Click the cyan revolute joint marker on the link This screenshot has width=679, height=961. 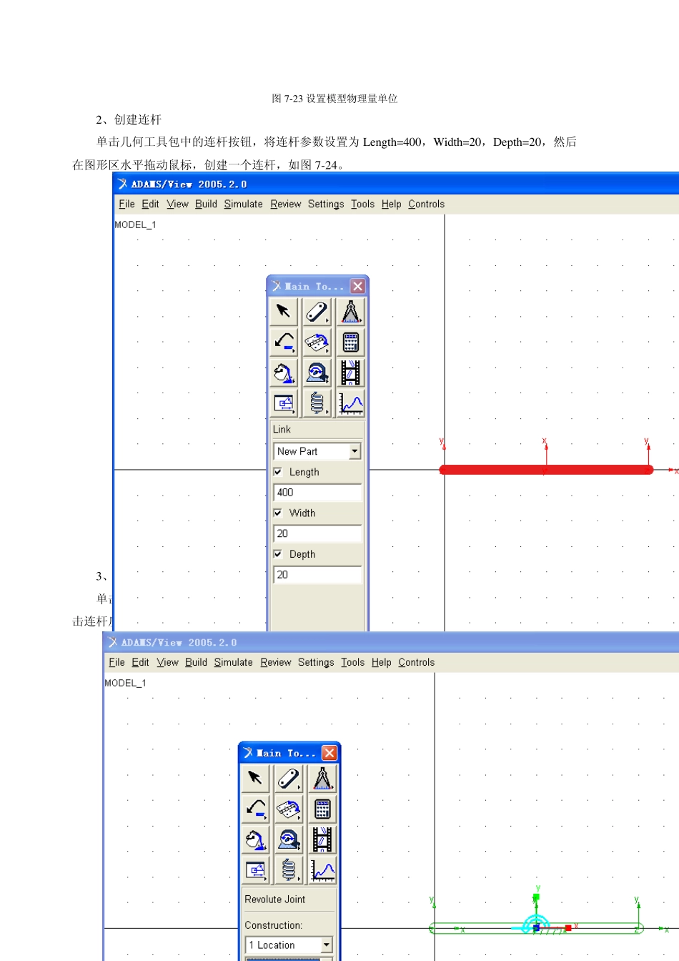(x=535, y=924)
